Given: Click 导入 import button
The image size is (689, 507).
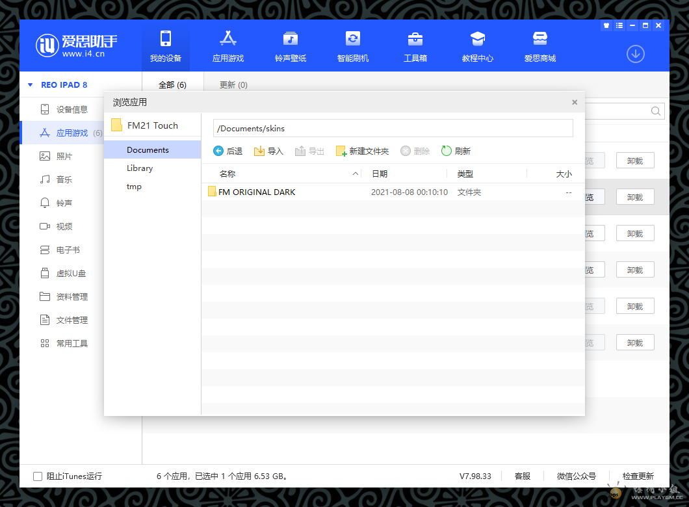Looking at the screenshot, I should tap(268, 151).
